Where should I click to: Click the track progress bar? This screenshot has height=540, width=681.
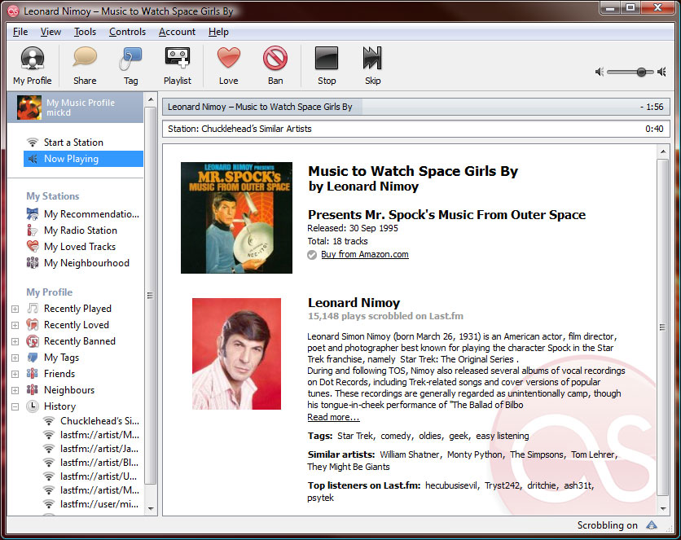click(416, 107)
